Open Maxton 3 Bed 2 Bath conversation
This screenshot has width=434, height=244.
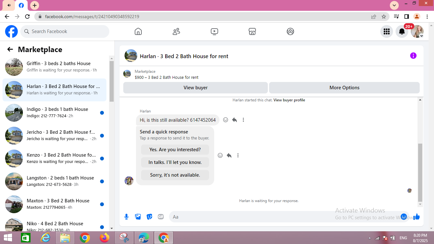54,204
